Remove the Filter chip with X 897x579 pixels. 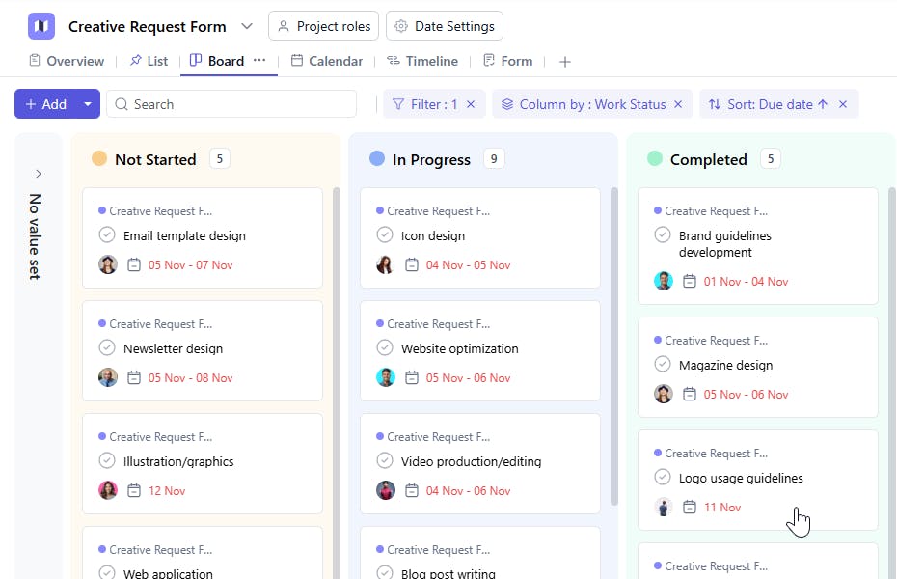point(471,104)
